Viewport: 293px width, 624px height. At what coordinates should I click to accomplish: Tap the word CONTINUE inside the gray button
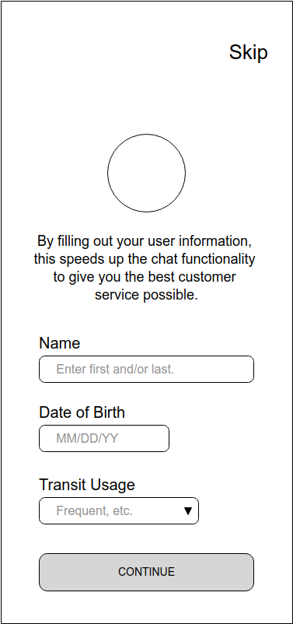(146, 572)
